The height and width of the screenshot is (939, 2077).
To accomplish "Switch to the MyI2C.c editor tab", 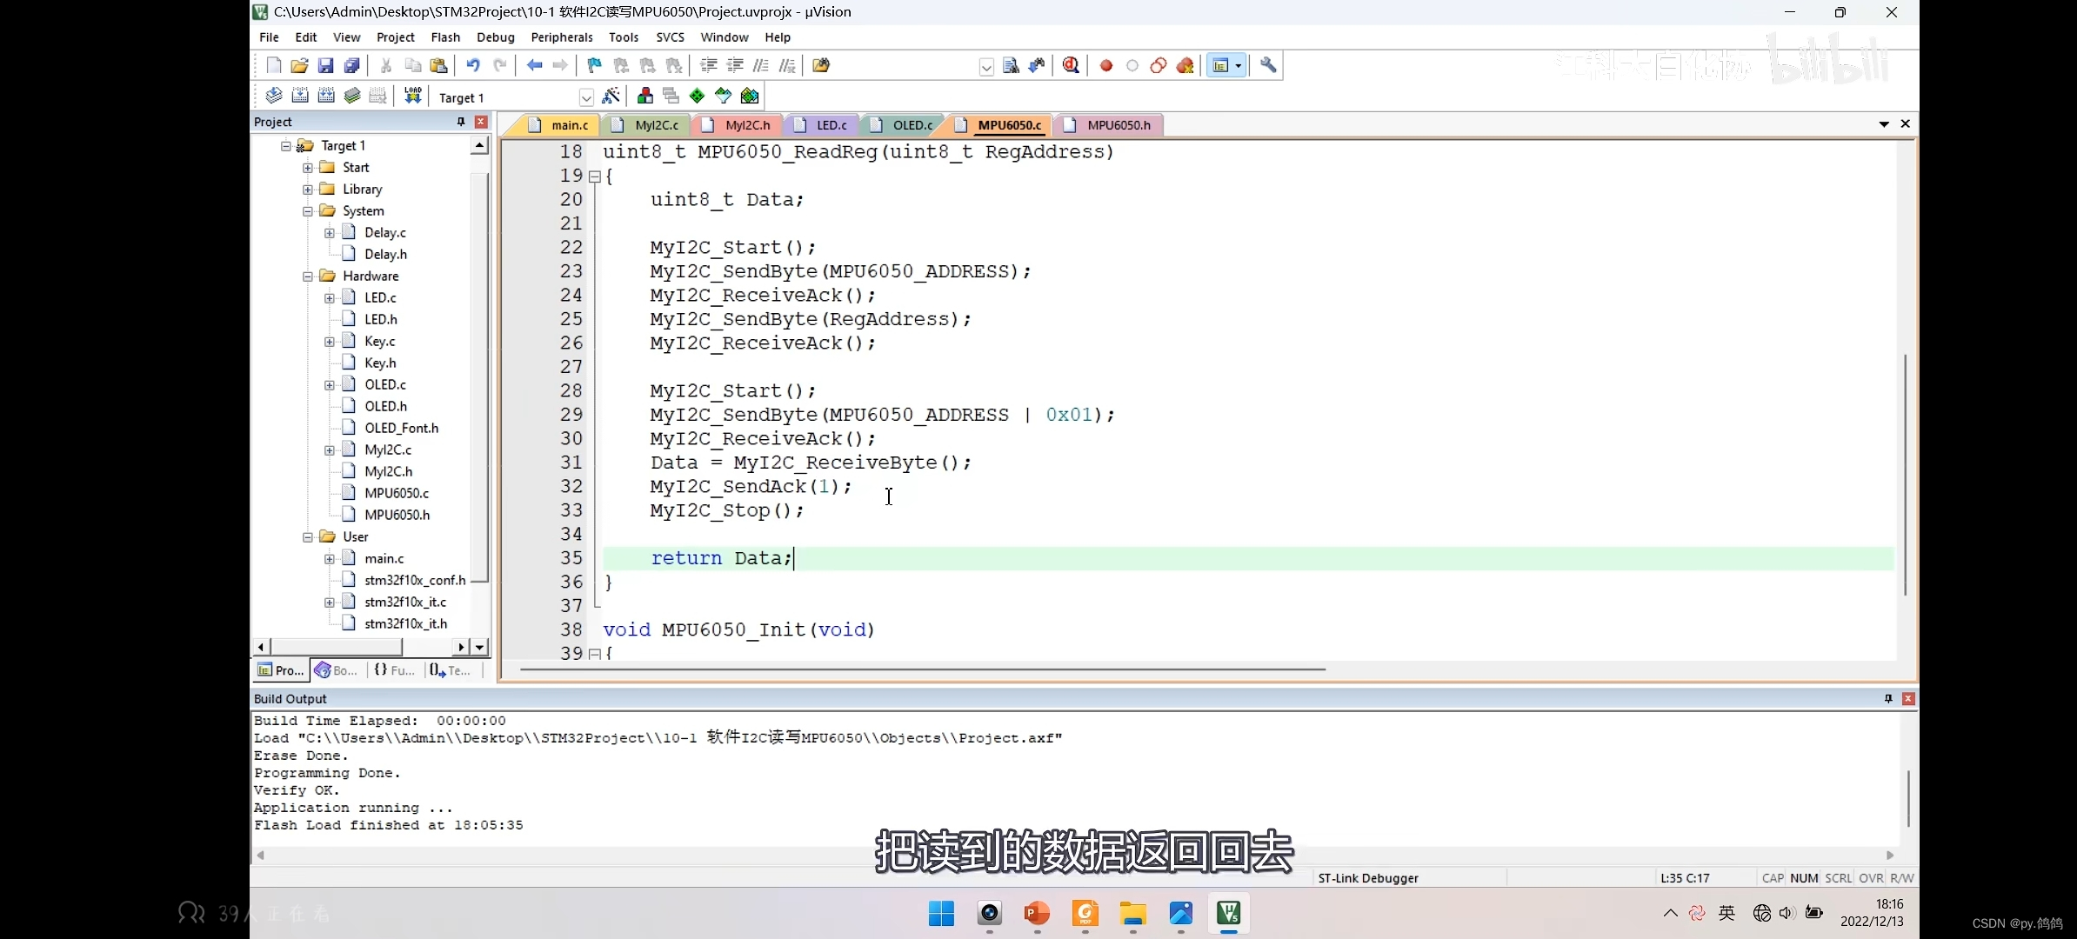I will 646,125.
